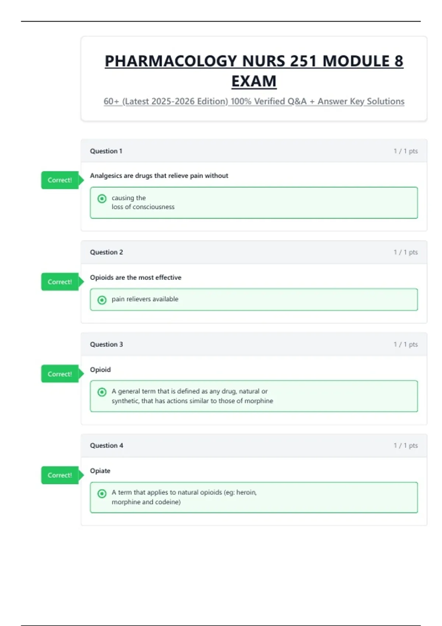Click the "Opiate" question prompt

pos(100,471)
